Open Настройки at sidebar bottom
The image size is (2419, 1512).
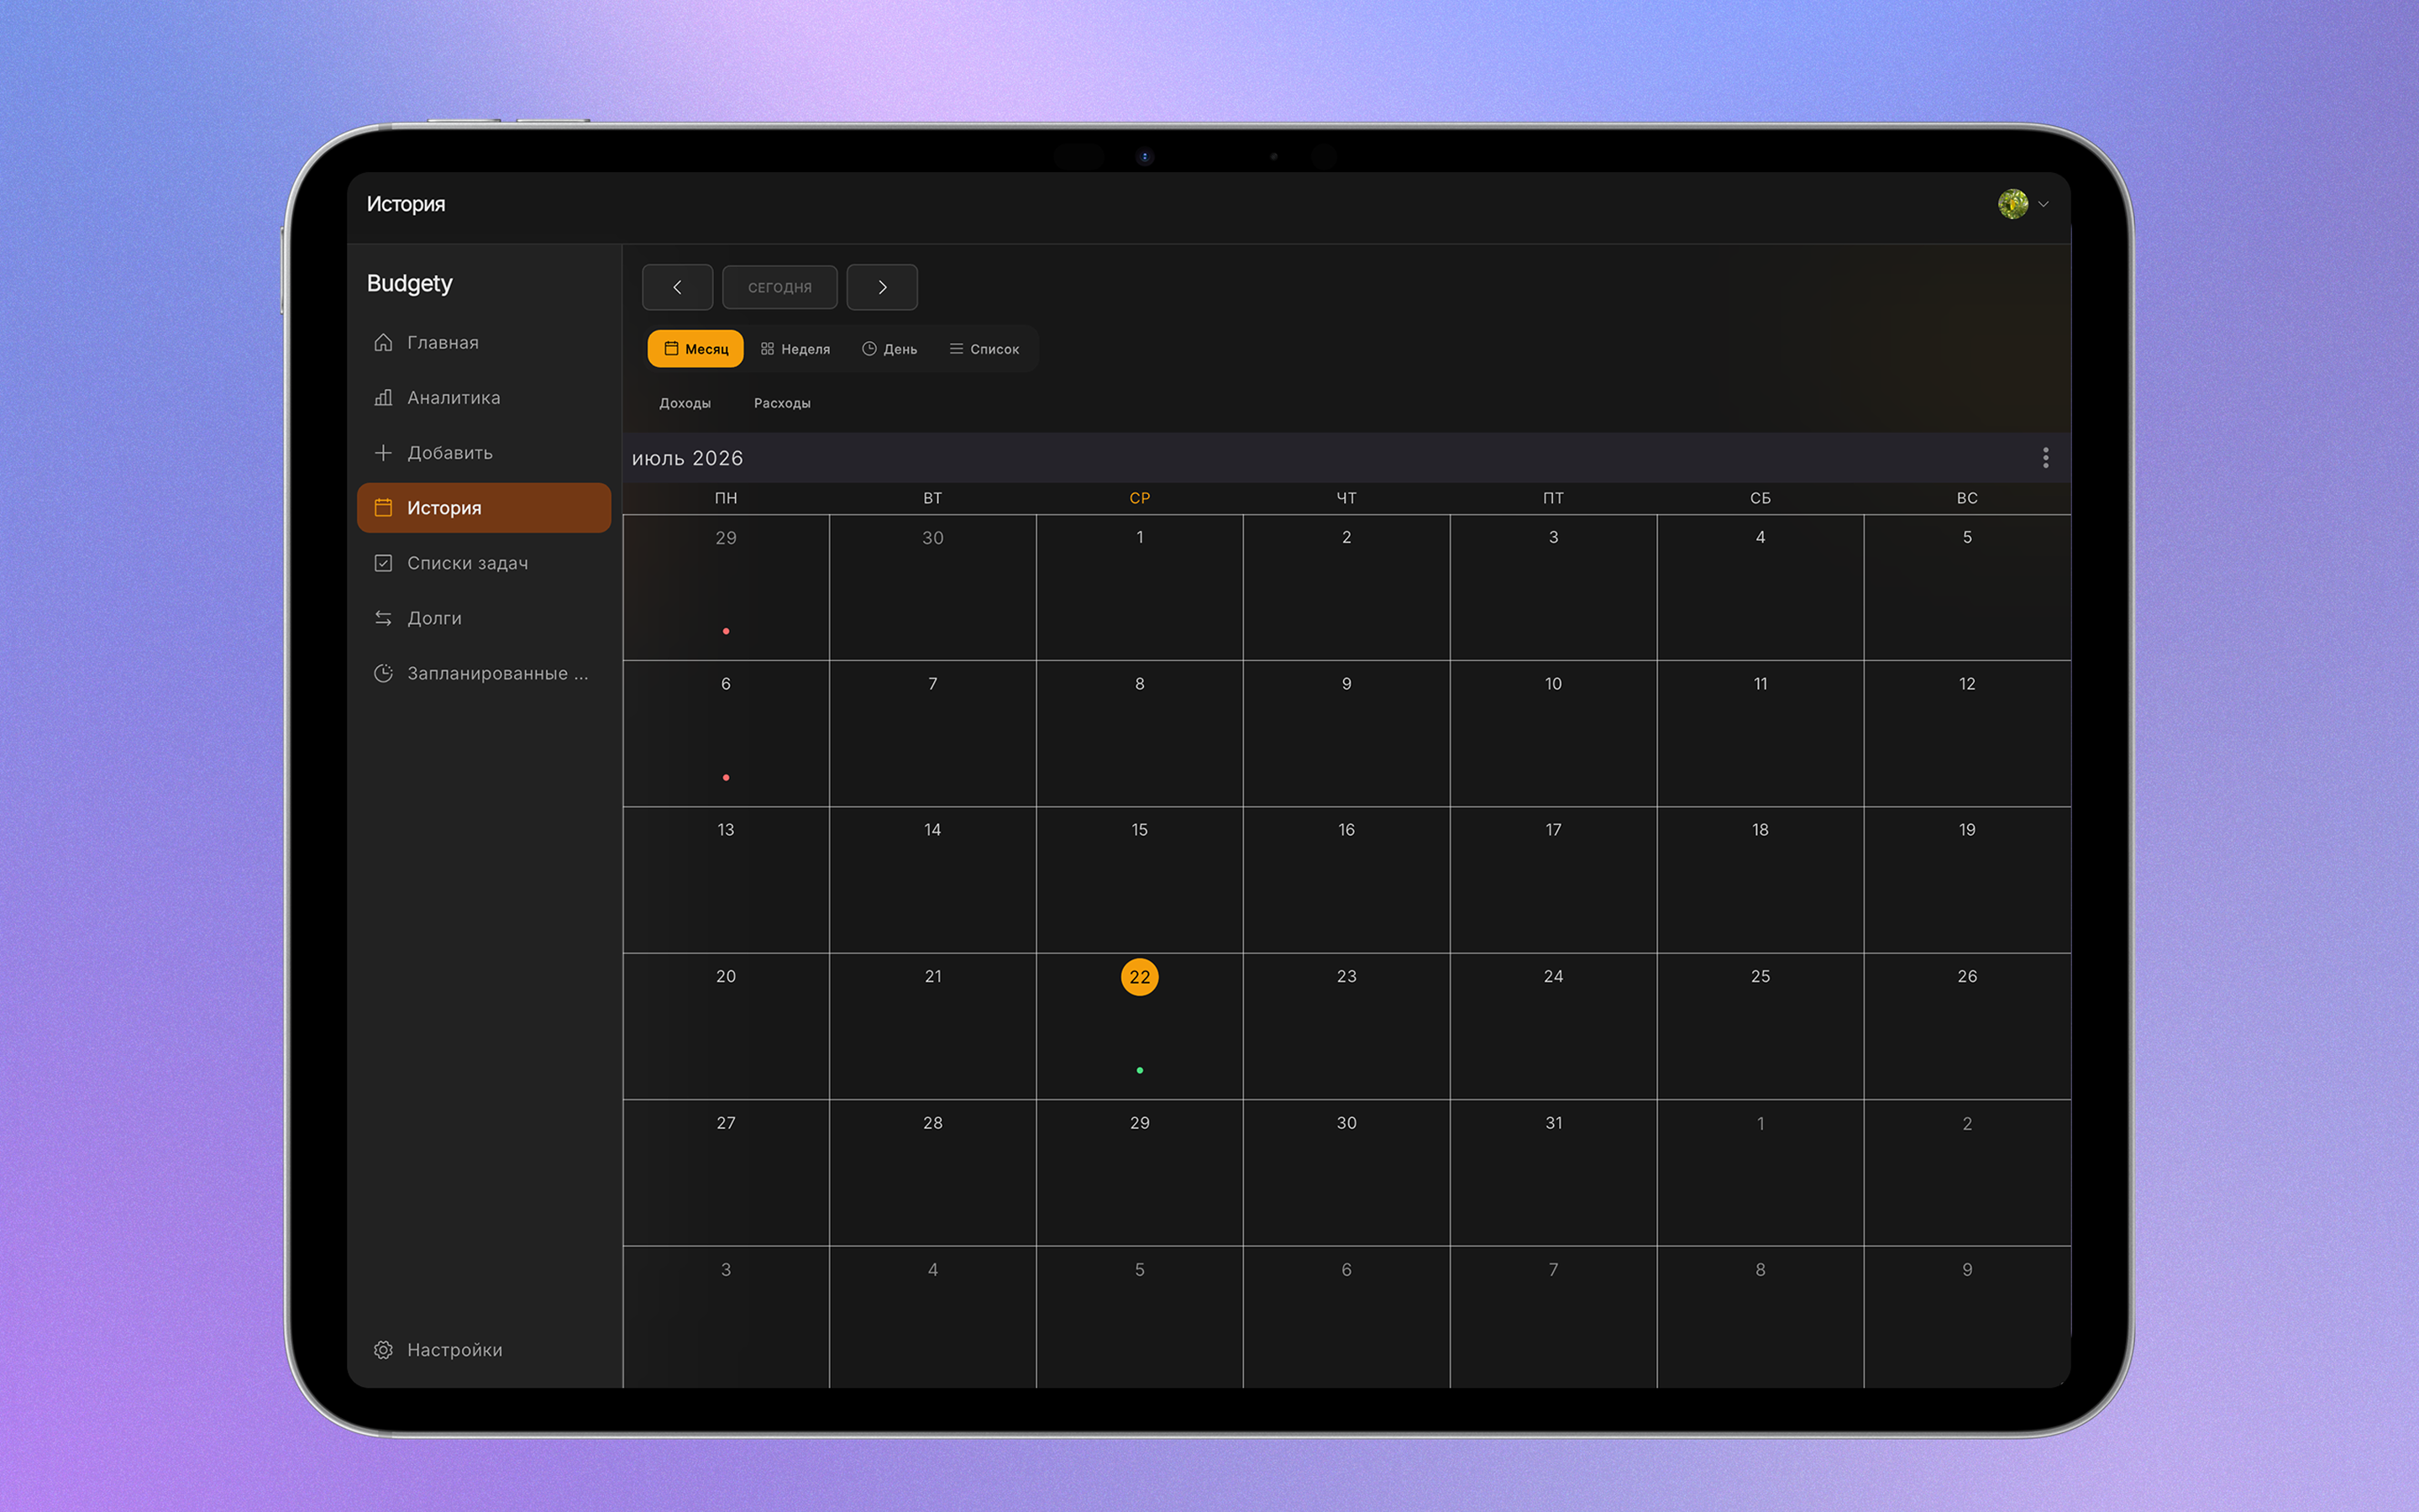(484, 1349)
